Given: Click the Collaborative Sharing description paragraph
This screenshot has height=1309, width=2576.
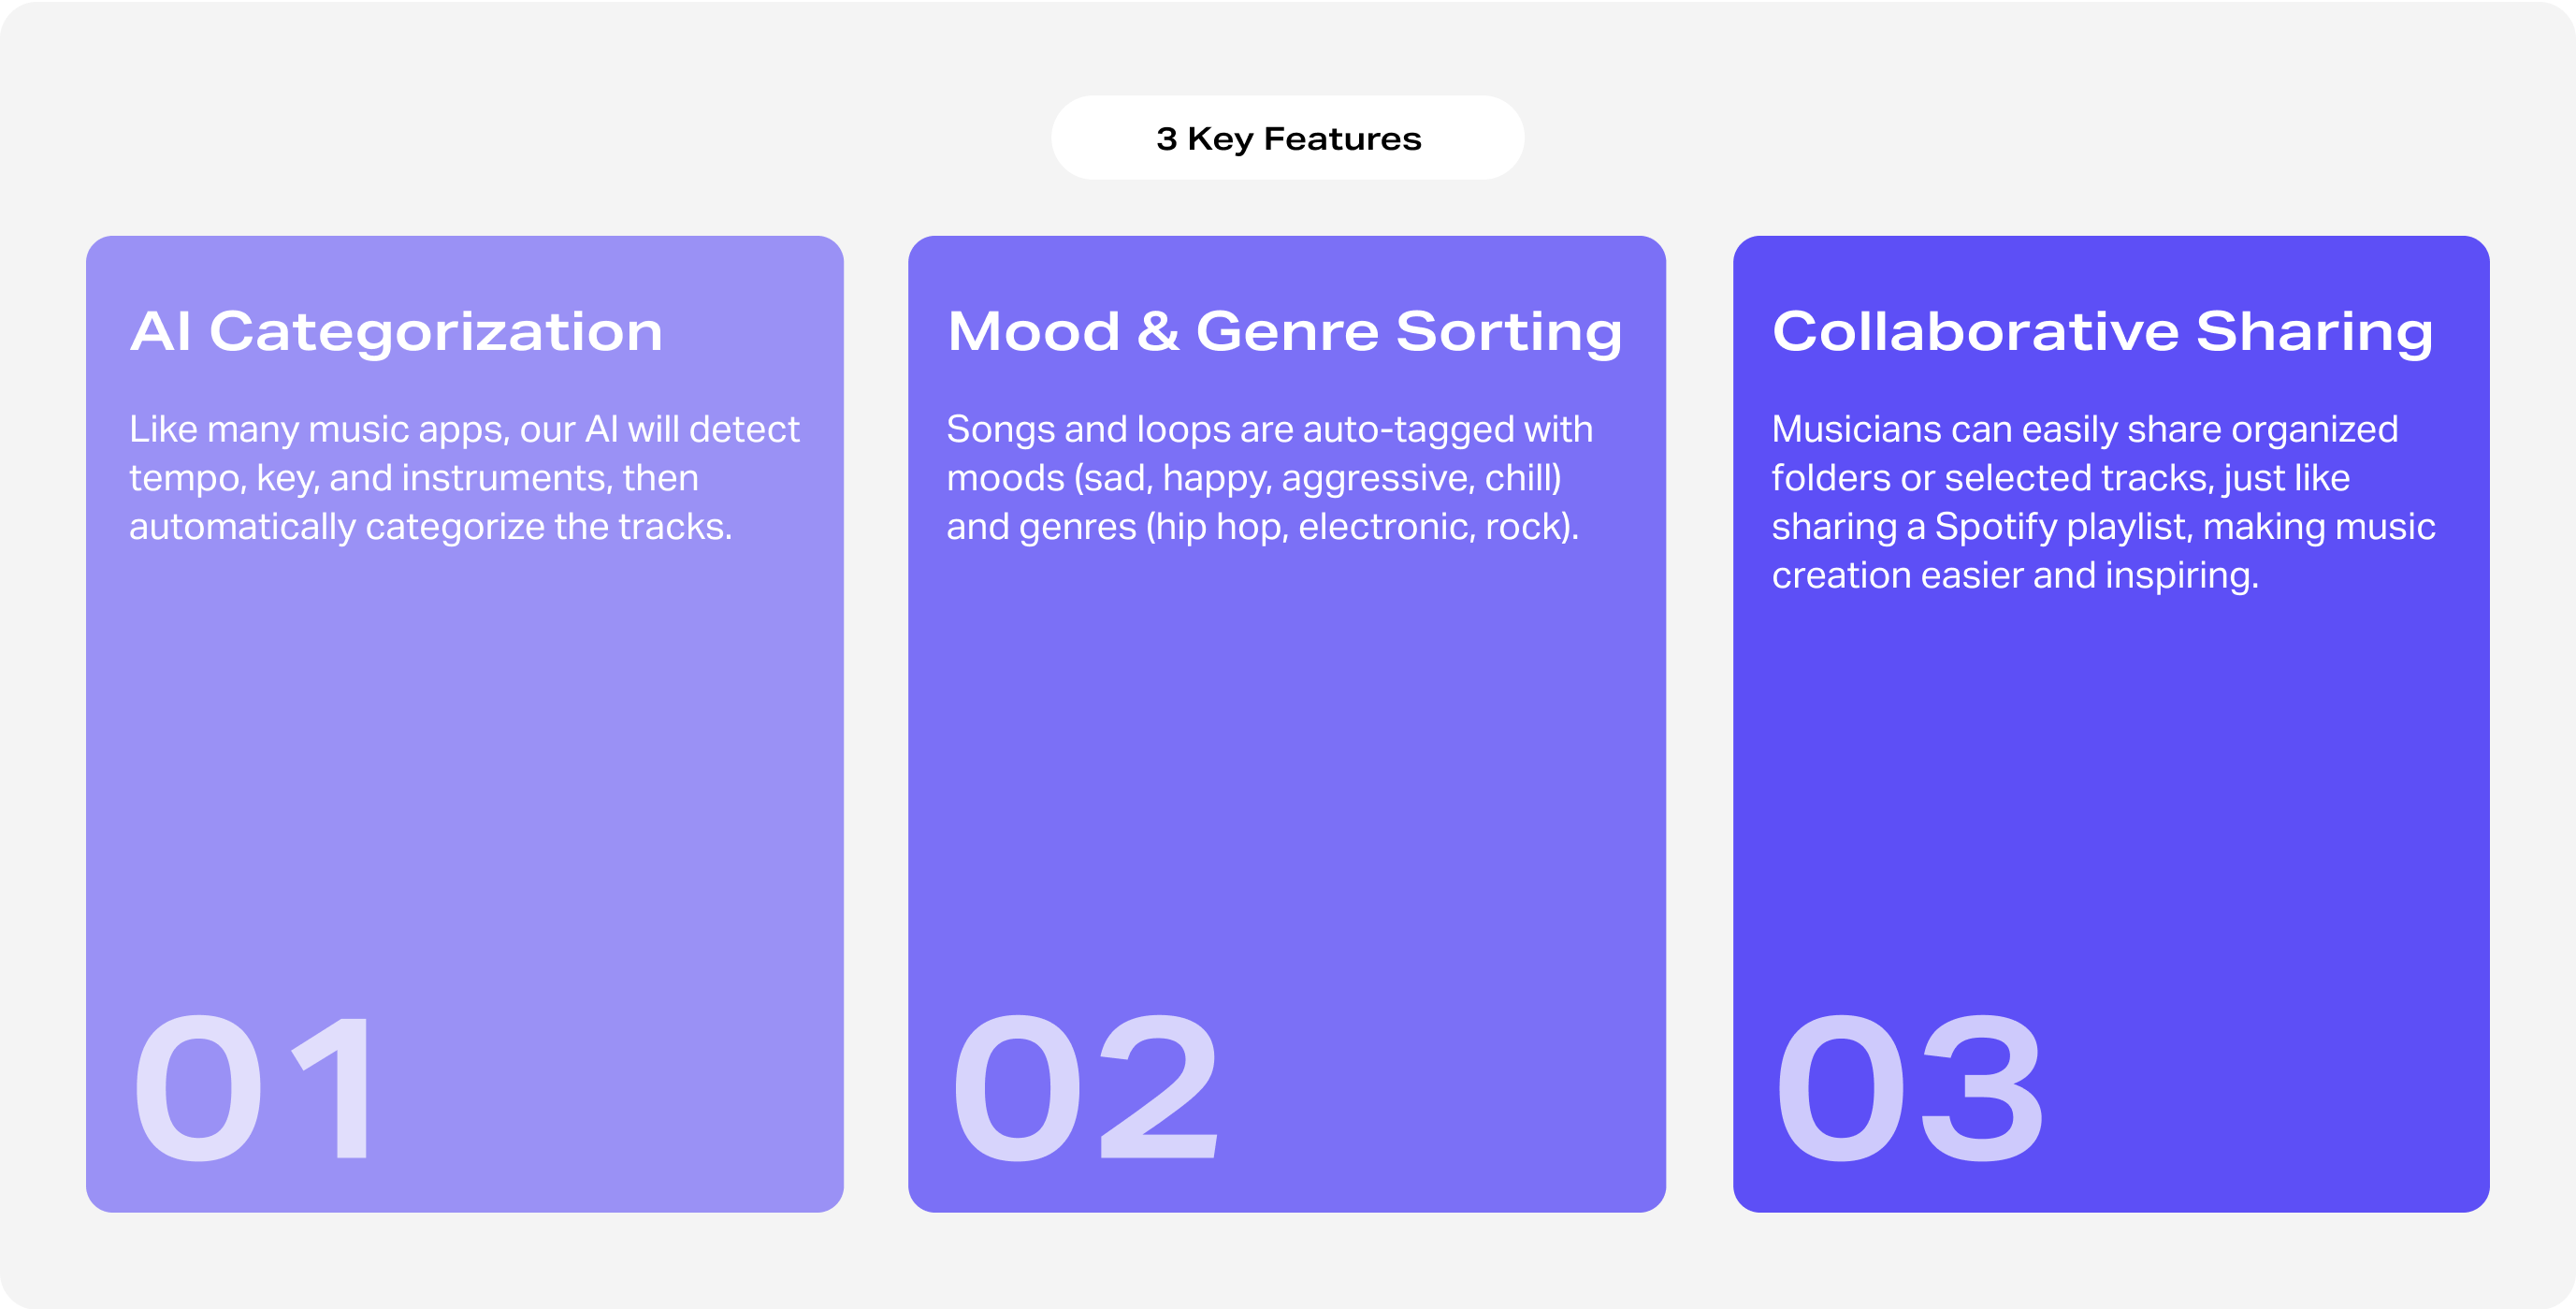Looking at the screenshot, I should [x=2103, y=502].
